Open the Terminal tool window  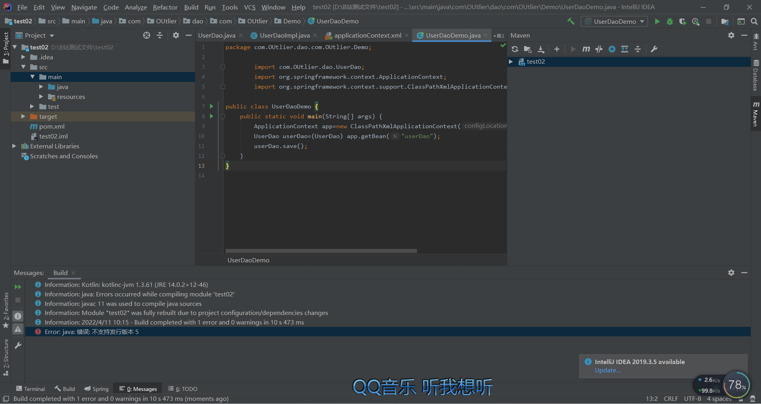[x=30, y=389]
